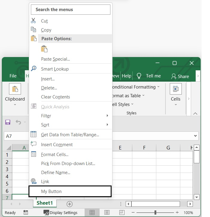Open the Help tab

126,76
